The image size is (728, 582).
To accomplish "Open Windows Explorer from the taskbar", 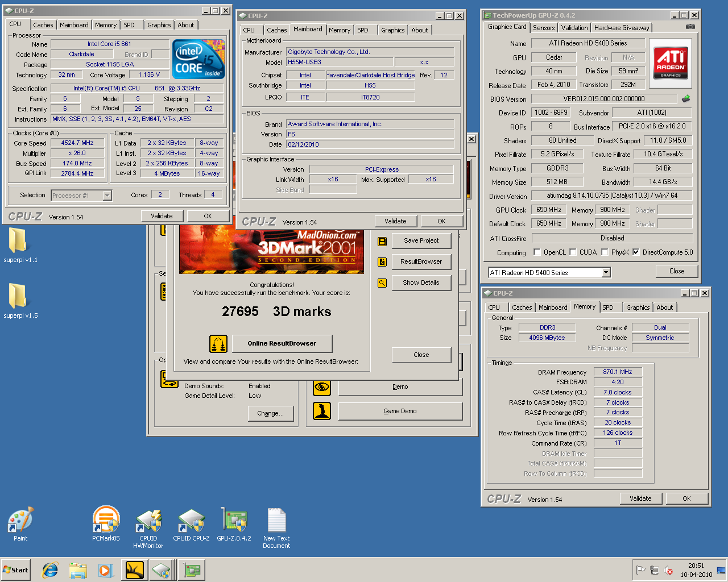I will (x=78, y=570).
